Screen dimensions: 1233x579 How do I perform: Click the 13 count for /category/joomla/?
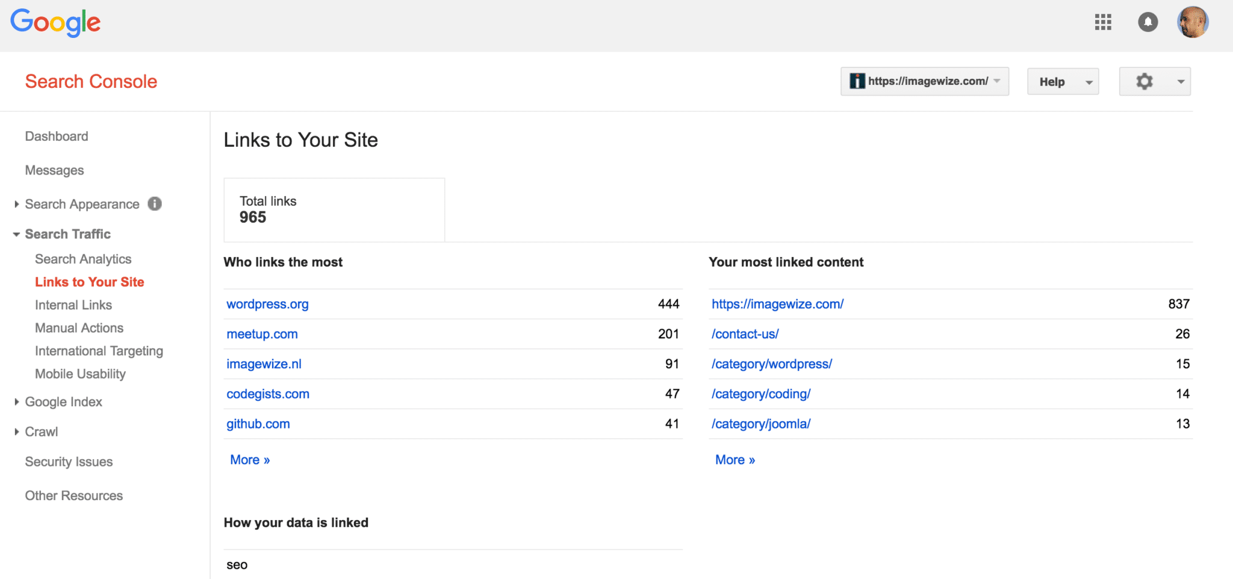click(x=1182, y=424)
